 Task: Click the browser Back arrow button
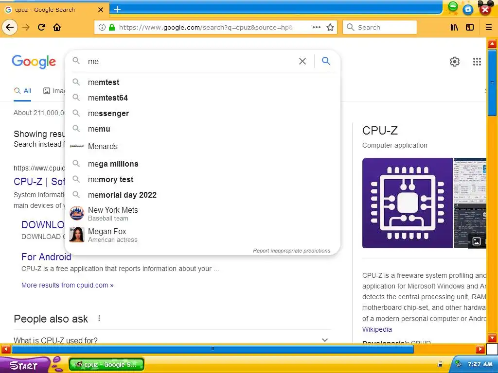coord(10,27)
